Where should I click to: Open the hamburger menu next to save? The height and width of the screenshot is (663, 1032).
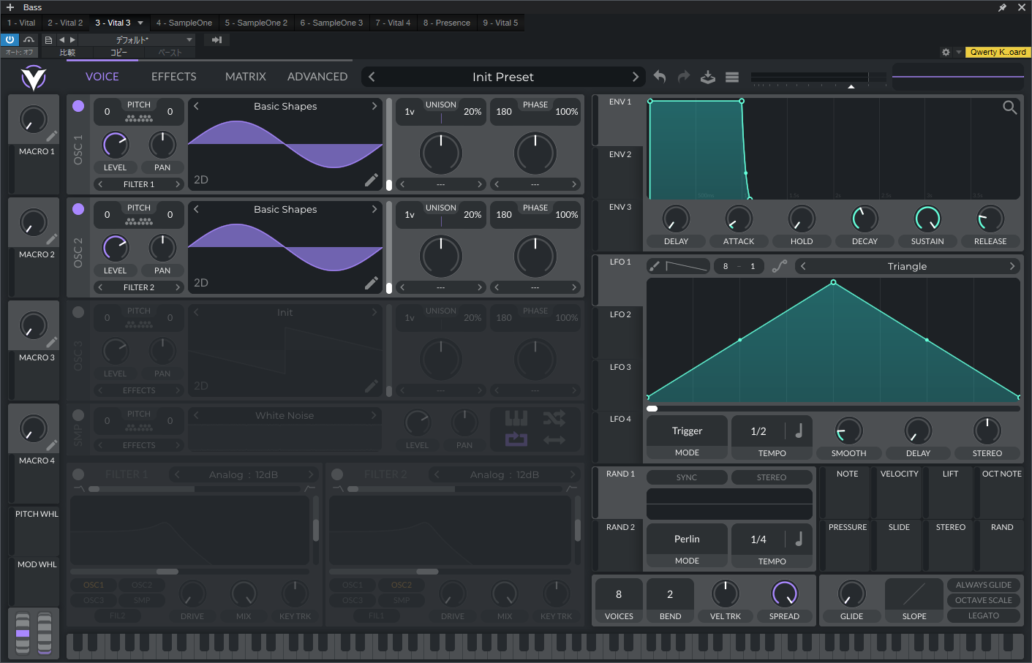tap(732, 77)
